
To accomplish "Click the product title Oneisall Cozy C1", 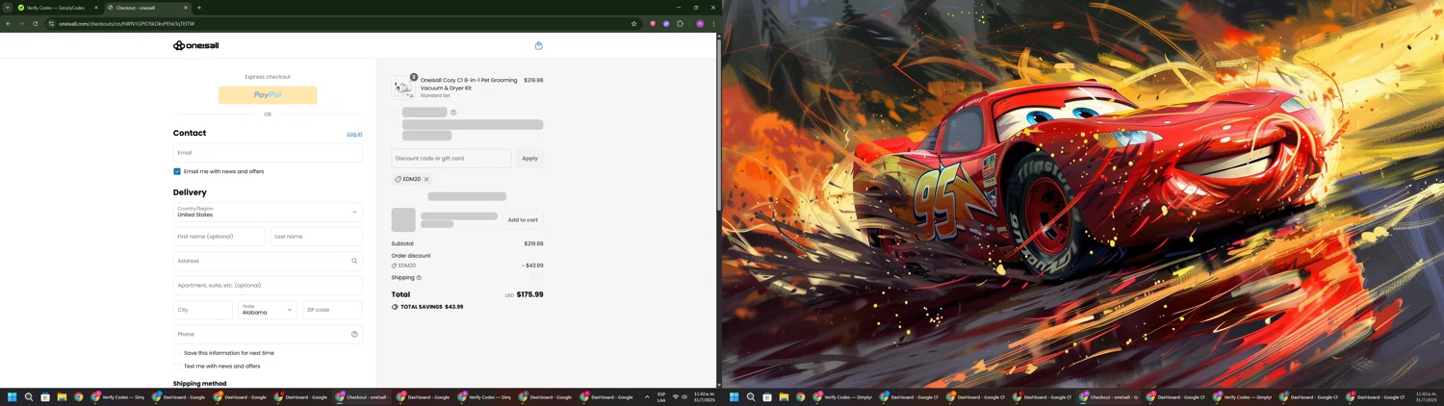I will [x=469, y=84].
